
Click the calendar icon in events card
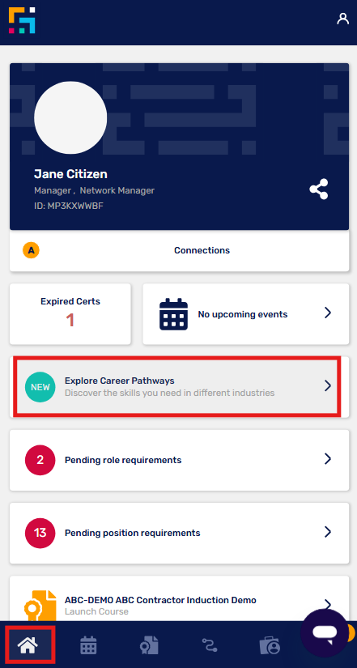tap(173, 314)
